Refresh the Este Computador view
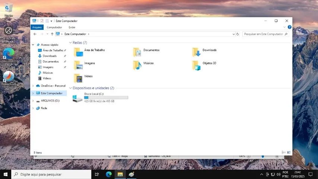318x179 pixels. [x=238, y=34]
